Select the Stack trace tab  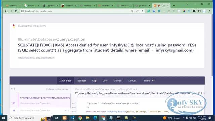65,81
